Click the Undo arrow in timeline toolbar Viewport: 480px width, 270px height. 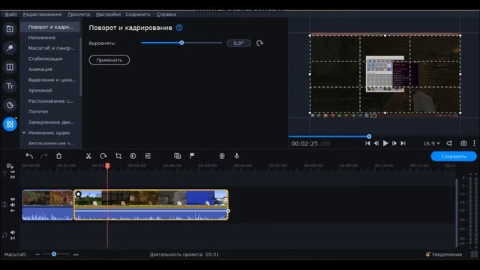coord(29,156)
